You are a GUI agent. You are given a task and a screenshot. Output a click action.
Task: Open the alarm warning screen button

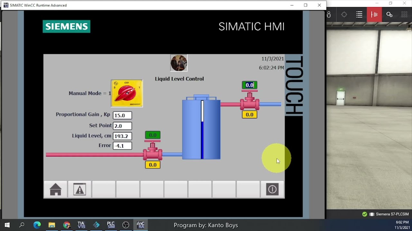point(80,189)
